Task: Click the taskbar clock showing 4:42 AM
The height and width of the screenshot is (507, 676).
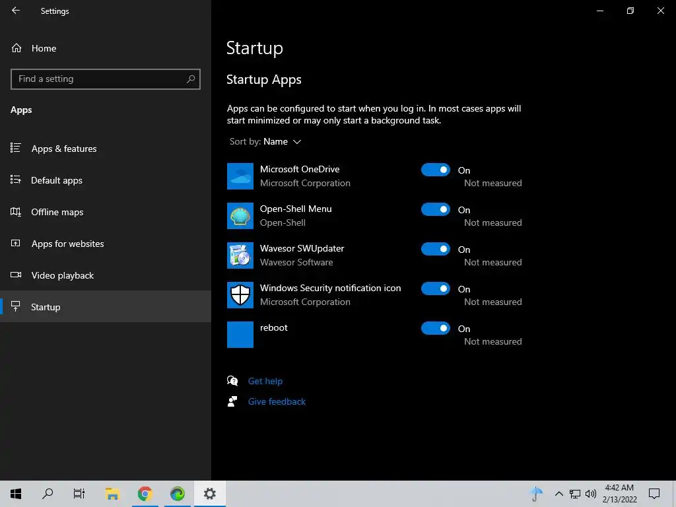Action: coord(619,494)
